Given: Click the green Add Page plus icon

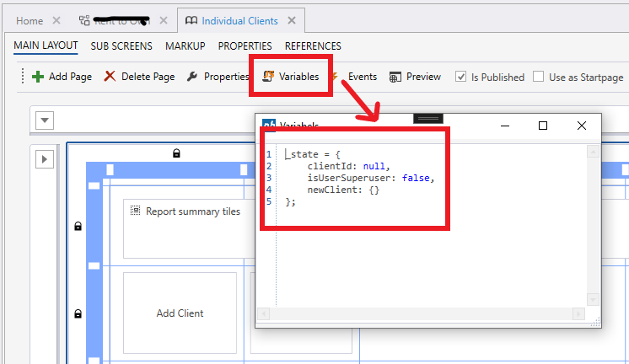Looking at the screenshot, I should (38, 77).
